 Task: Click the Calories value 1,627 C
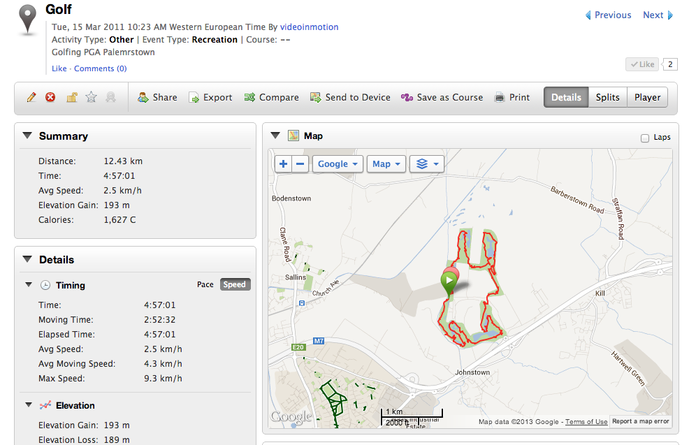click(x=120, y=219)
